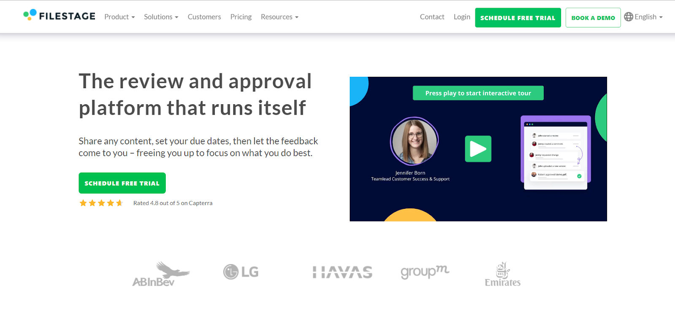The height and width of the screenshot is (313, 675).
Task: Expand the Solutions dropdown menu
Action: coord(161,17)
